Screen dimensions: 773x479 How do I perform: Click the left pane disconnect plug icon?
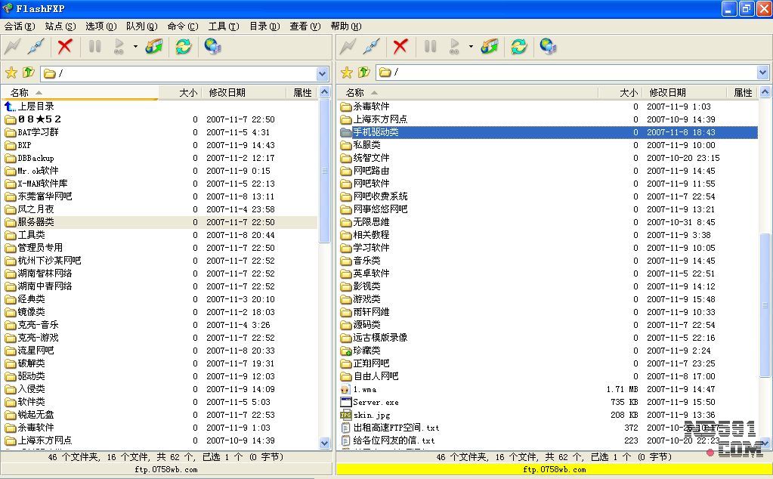pyautogui.click(x=36, y=47)
